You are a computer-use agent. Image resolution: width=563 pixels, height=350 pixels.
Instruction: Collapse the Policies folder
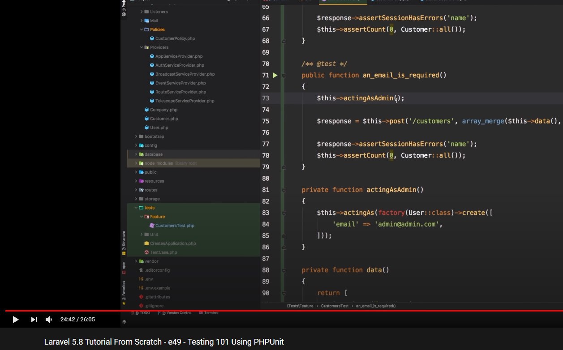(x=142, y=30)
